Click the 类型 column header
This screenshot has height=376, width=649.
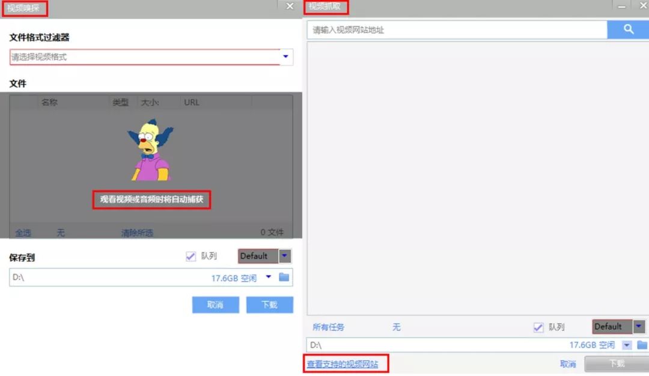coord(120,102)
